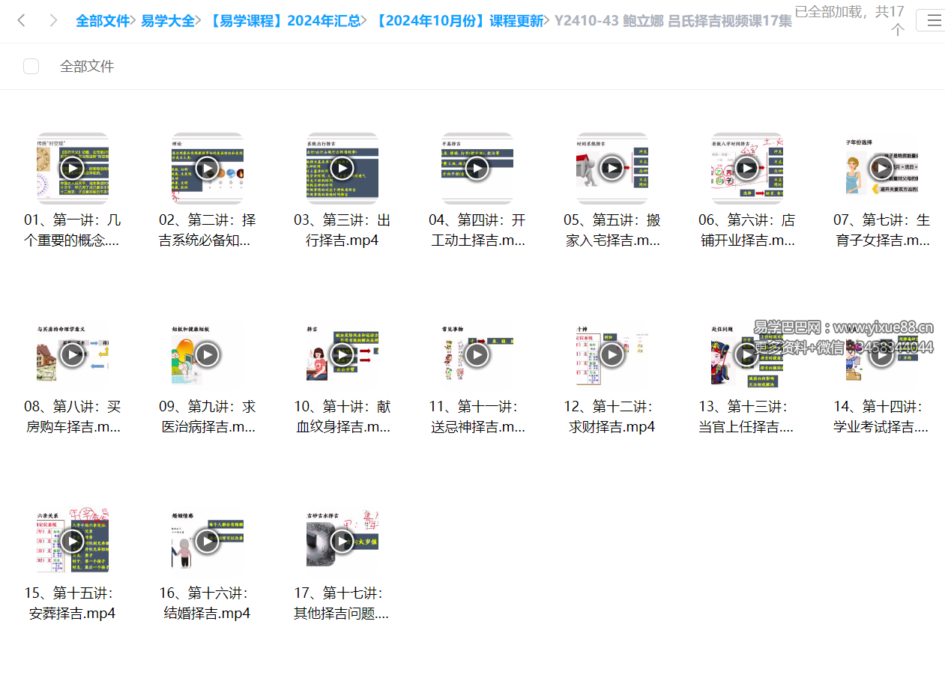
Task: Open the 02 择吉系统必备知识 thumbnail
Action: [207, 169]
